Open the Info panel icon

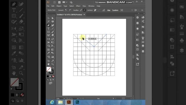(137, 23)
